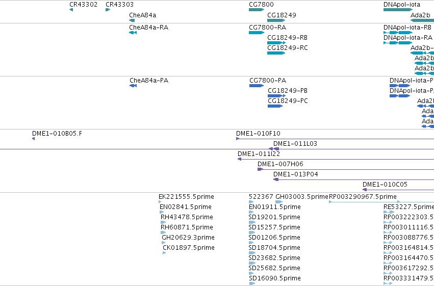Open the RP003290967.5prime EST label

coord(363,197)
